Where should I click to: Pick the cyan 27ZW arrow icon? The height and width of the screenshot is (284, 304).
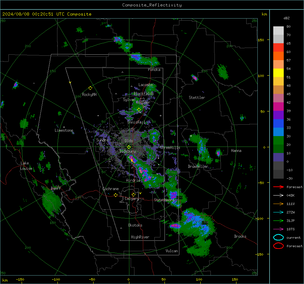point(278,212)
